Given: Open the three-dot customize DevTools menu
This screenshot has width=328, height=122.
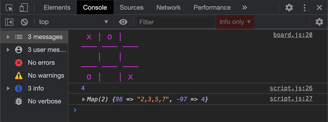Looking at the screenshot, I should pyautogui.click(x=305, y=8).
